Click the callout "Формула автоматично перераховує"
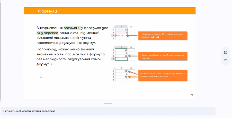 (163, 75)
